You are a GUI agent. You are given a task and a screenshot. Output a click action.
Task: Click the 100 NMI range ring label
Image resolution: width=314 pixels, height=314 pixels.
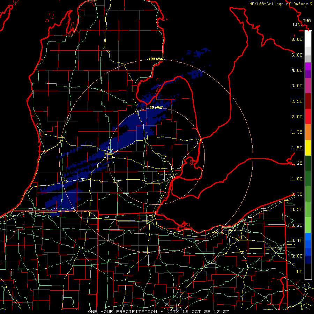pos(156,59)
